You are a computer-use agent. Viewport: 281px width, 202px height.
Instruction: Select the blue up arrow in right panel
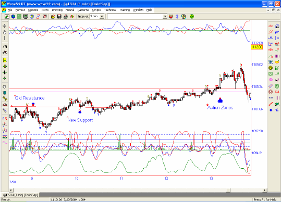click(x=271, y=110)
